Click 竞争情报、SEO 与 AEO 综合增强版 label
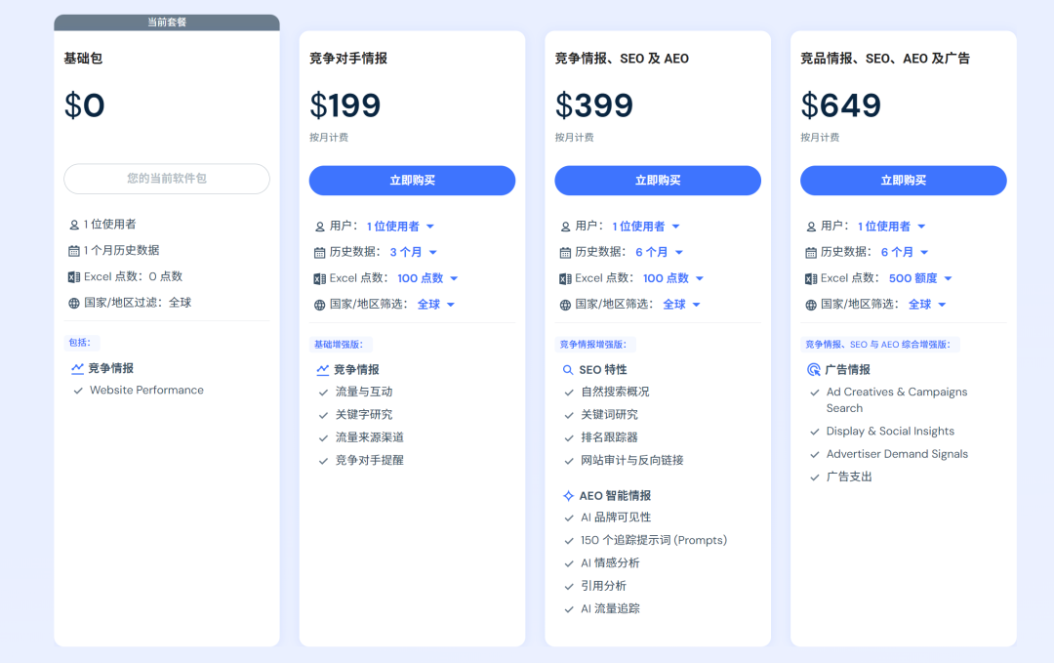Viewport: 1054px width, 663px height. 878,345
